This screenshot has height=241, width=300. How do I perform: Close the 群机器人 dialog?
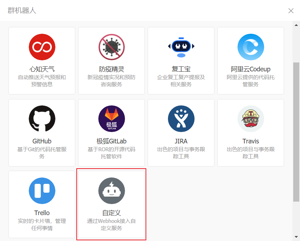point(291,11)
